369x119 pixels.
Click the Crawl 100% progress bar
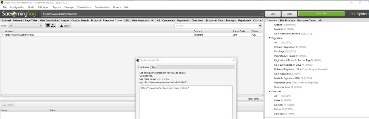(x=321, y=14)
